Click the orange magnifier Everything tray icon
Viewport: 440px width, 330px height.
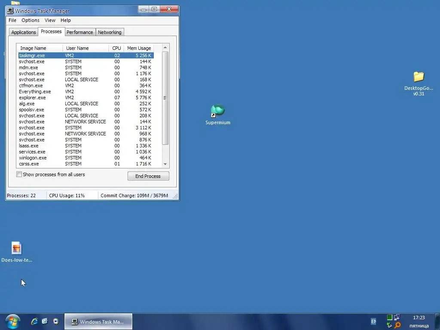coord(397,325)
